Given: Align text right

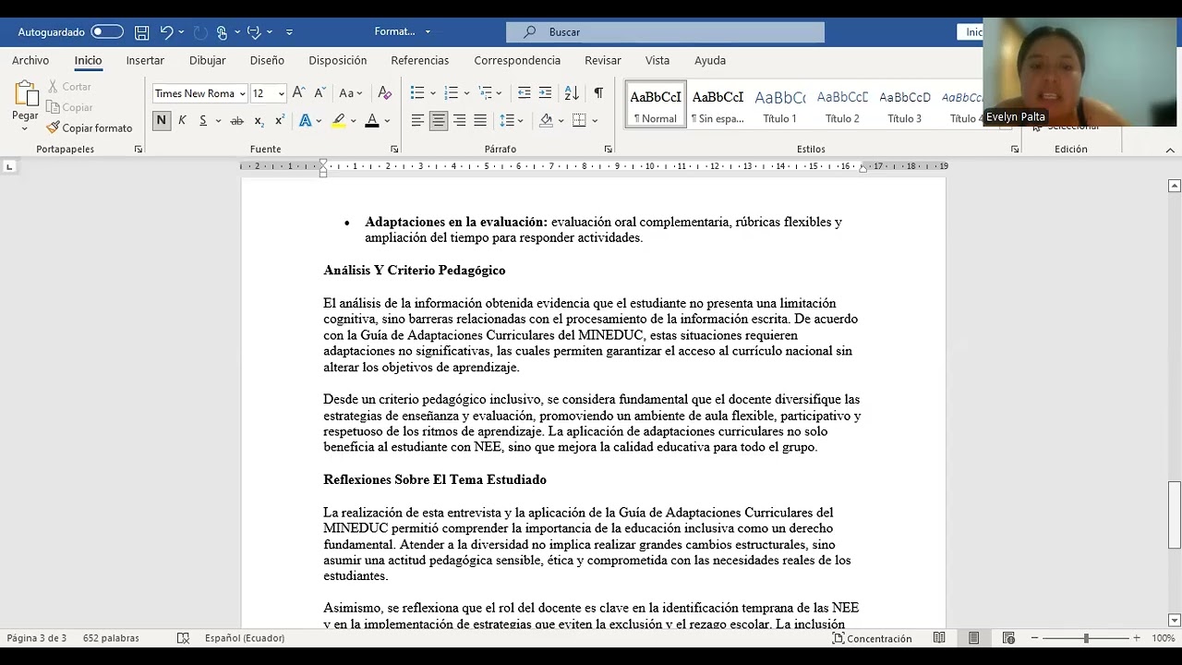Looking at the screenshot, I should coord(459,121).
